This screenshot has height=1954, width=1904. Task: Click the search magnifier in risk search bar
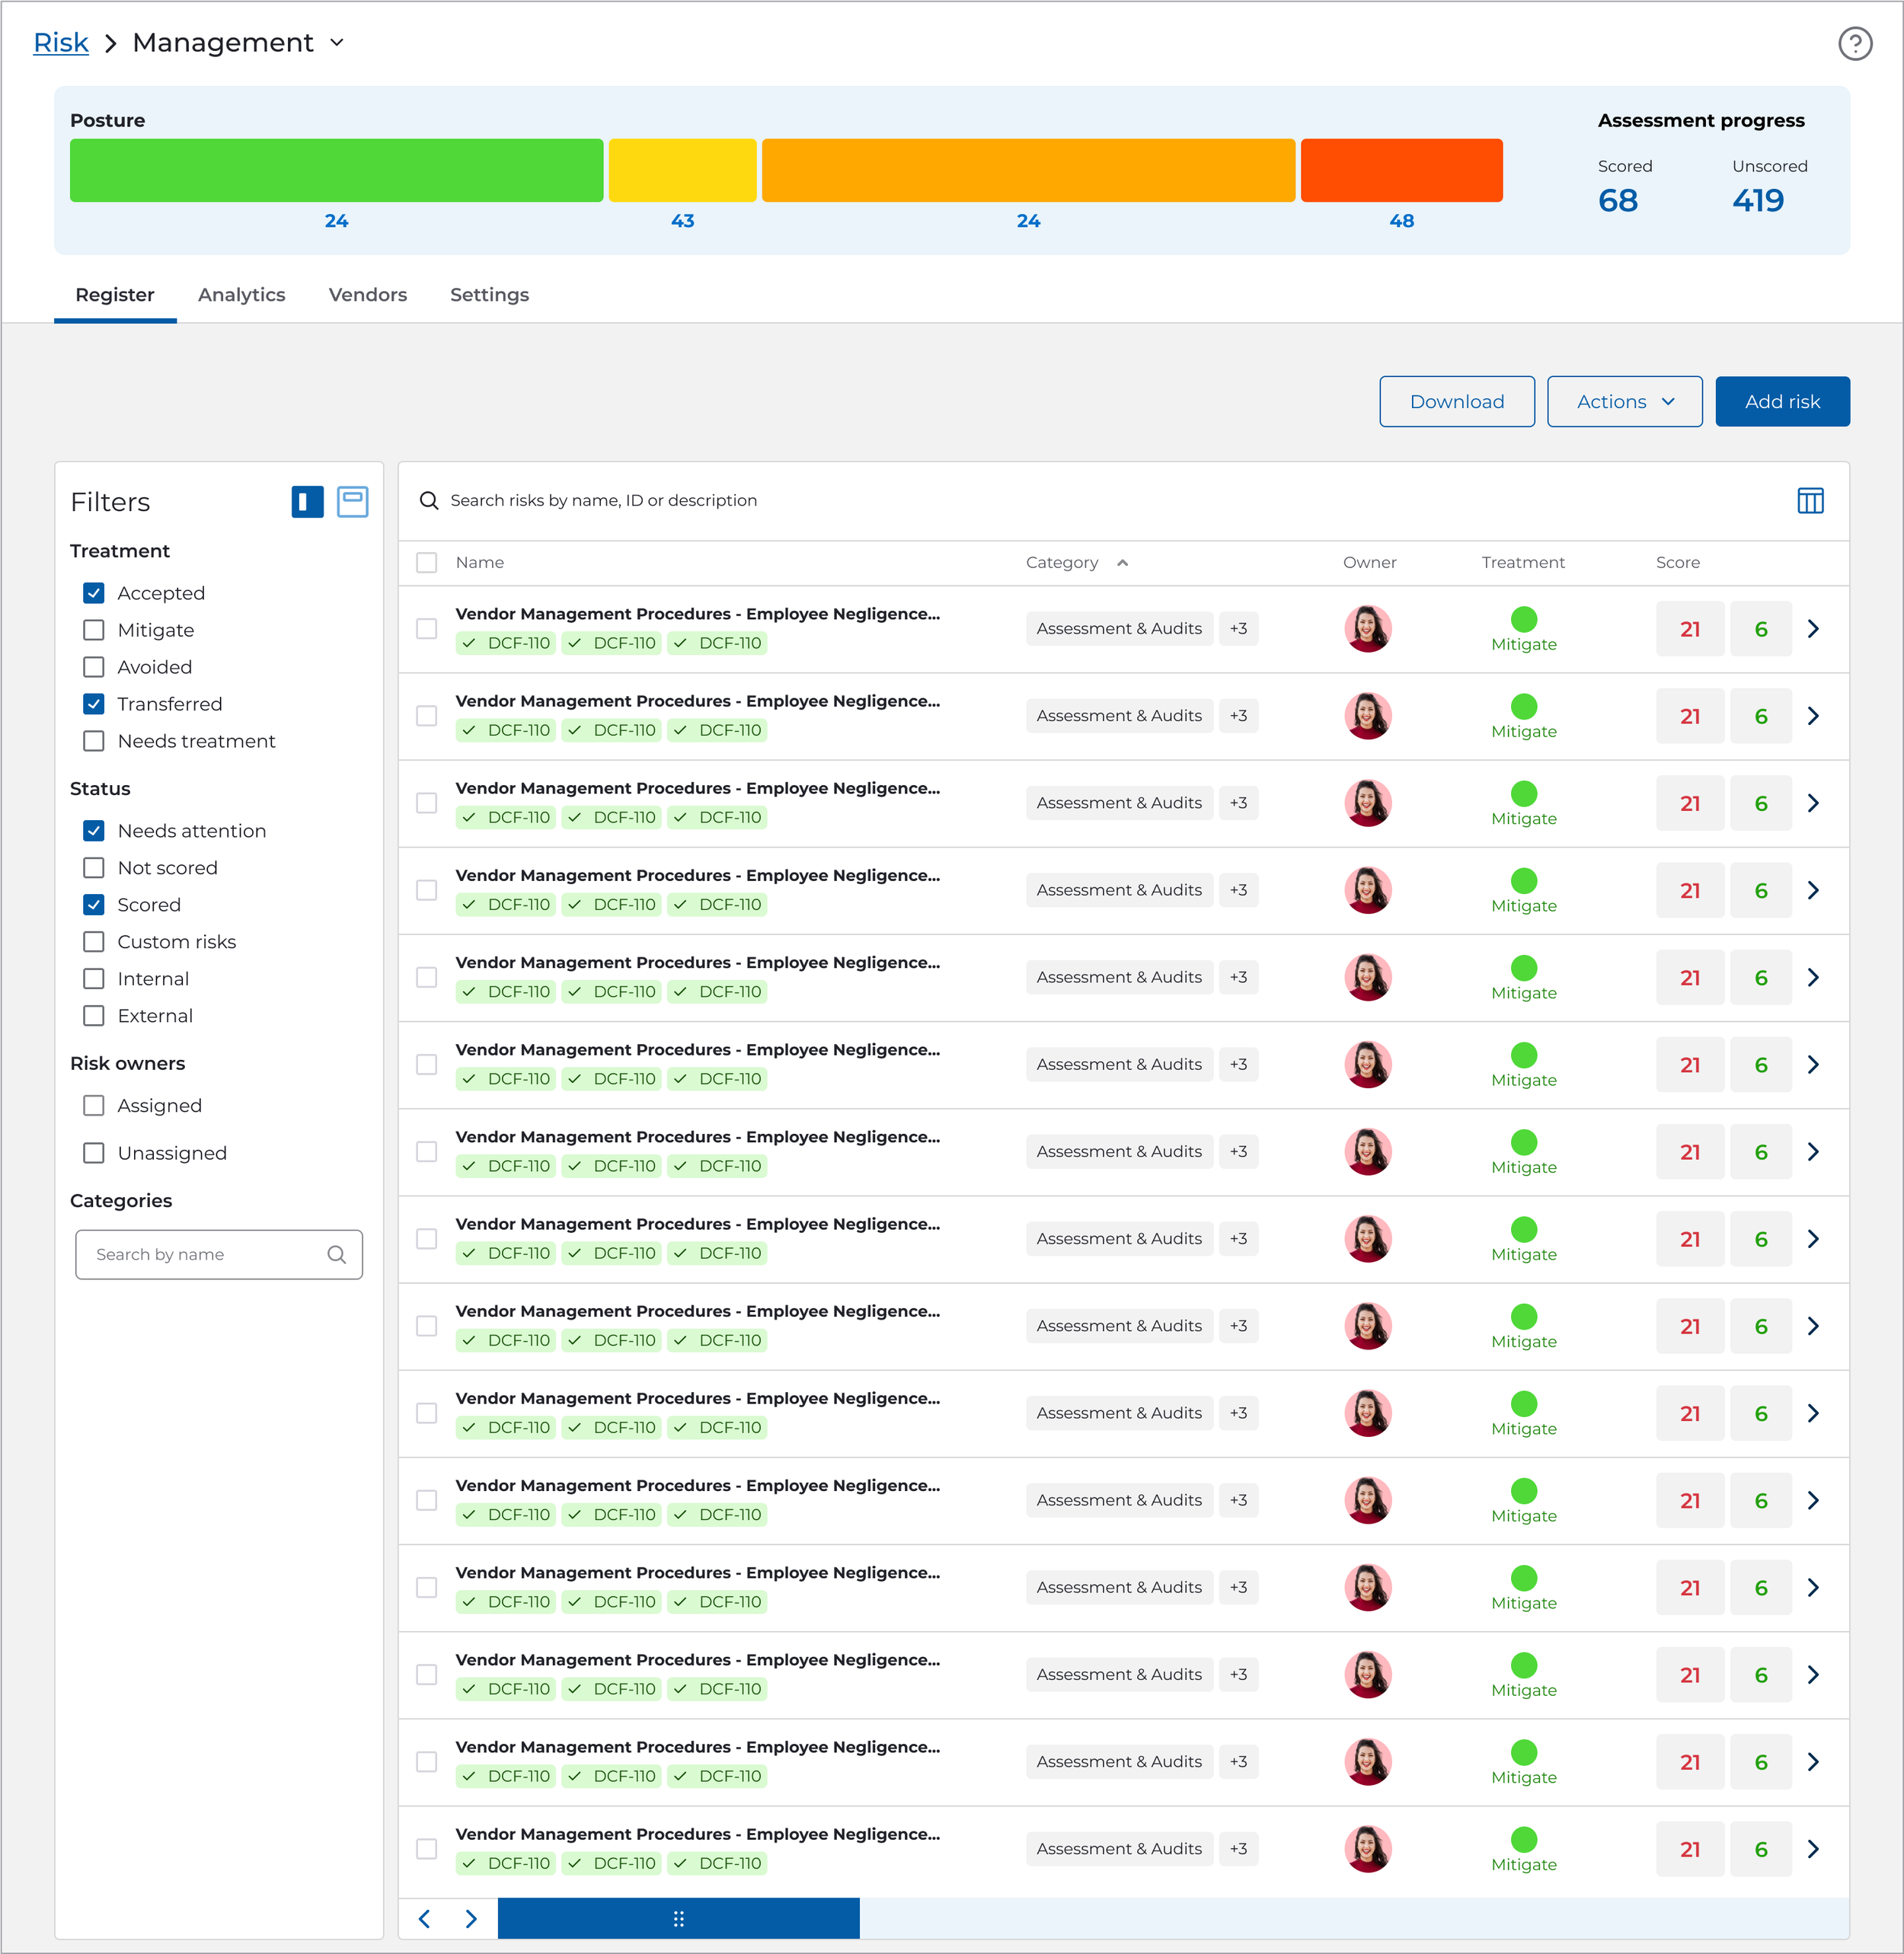click(429, 500)
